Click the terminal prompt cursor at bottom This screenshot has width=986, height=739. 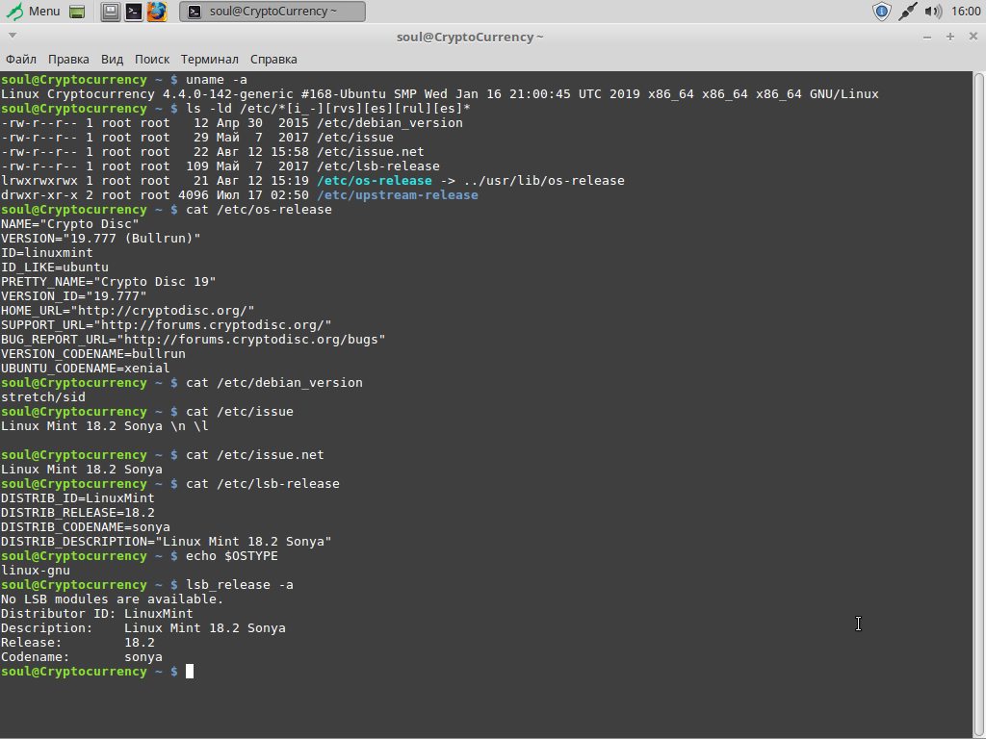coord(190,672)
